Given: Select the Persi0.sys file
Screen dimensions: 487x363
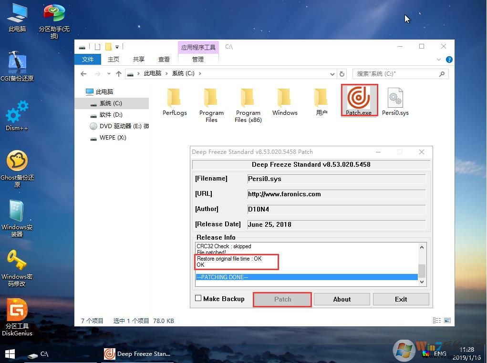Looking at the screenshot, I should tap(395, 99).
